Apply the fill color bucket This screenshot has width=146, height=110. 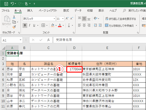point(53,25)
